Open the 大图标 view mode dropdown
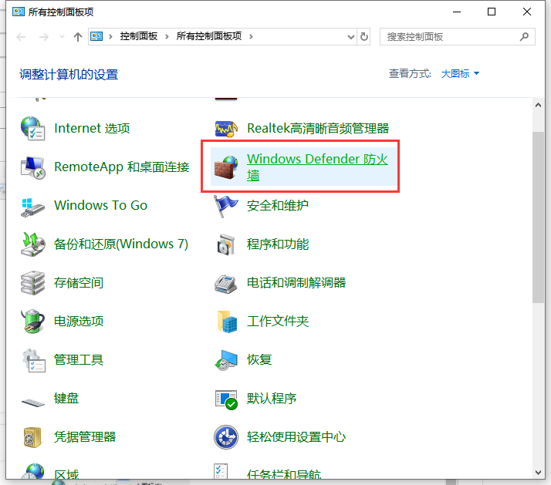The height and width of the screenshot is (485, 551). (460, 74)
